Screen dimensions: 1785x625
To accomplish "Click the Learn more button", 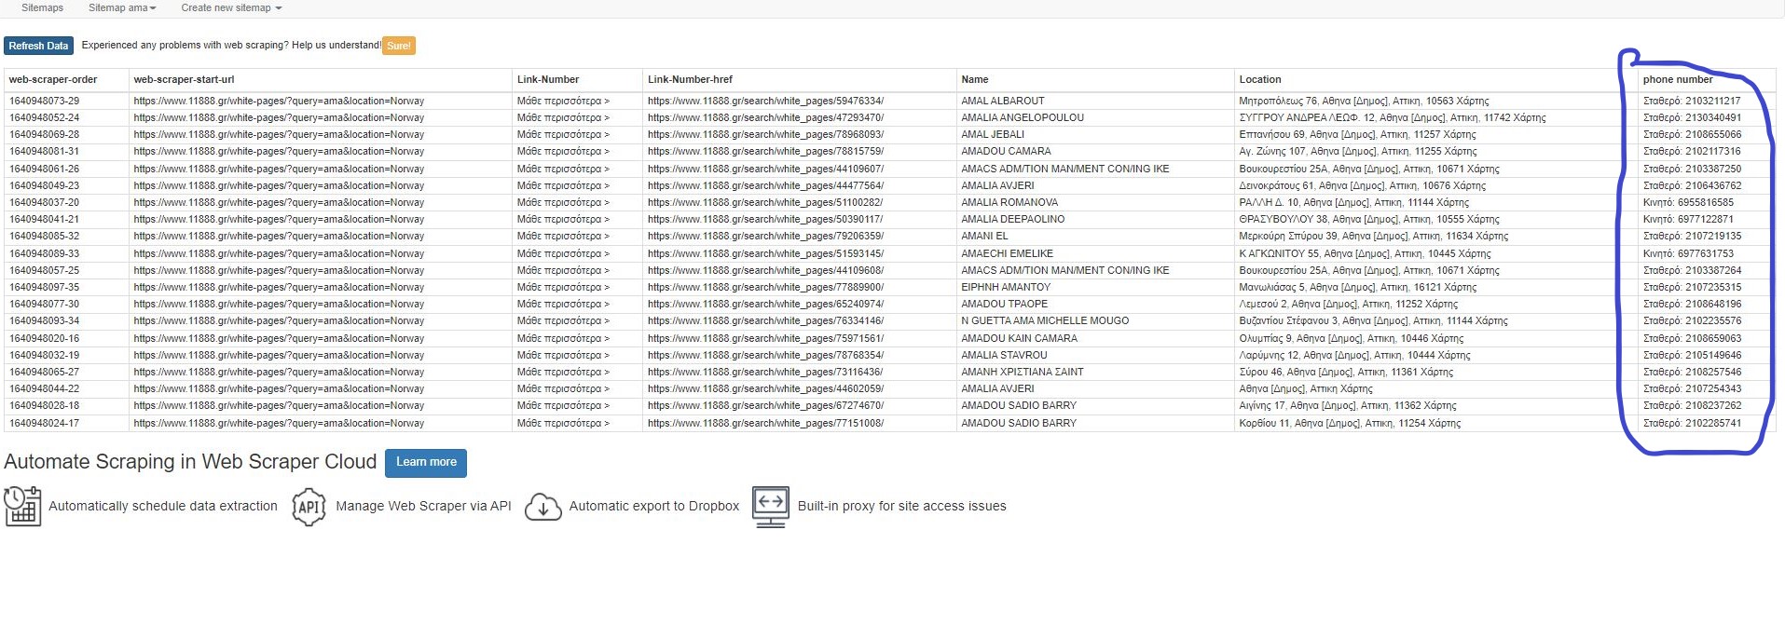I will click(426, 462).
